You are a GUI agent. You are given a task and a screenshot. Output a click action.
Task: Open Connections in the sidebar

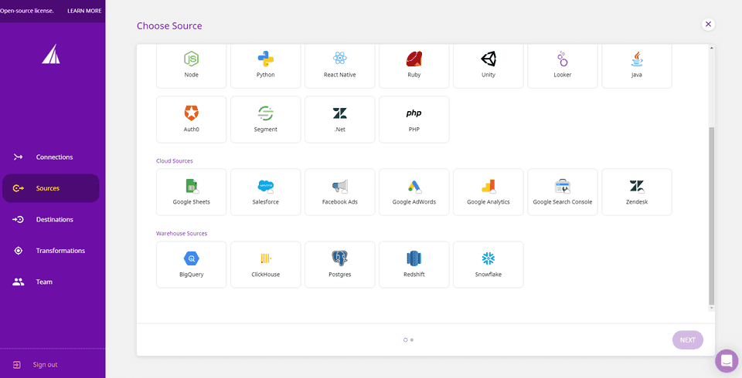tap(51, 157)
